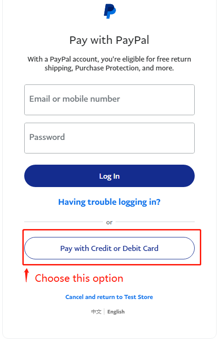Click the divider line right of 'or'

tap(155, 222)
